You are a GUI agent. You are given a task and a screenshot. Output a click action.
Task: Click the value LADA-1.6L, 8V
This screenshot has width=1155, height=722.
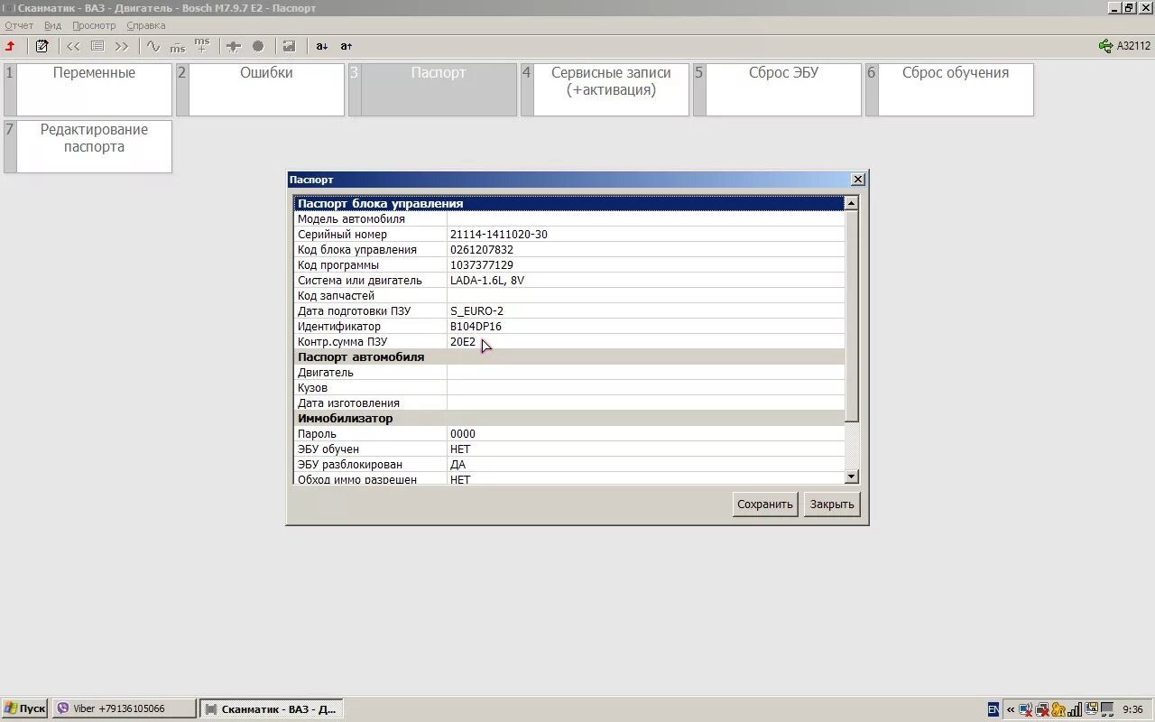[x=487, y=281]
